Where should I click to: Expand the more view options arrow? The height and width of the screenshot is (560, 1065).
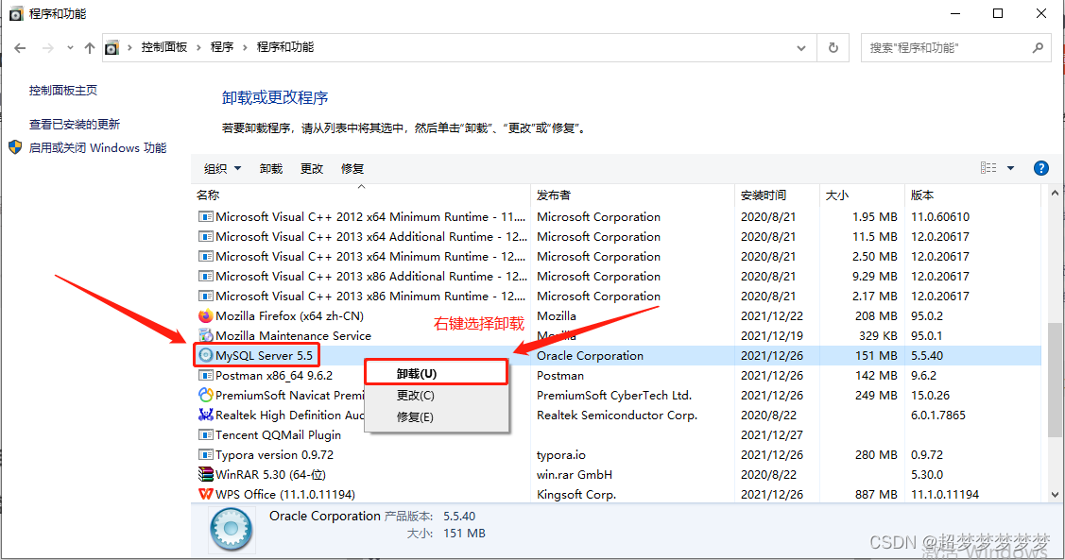(x=1011, y=168)
